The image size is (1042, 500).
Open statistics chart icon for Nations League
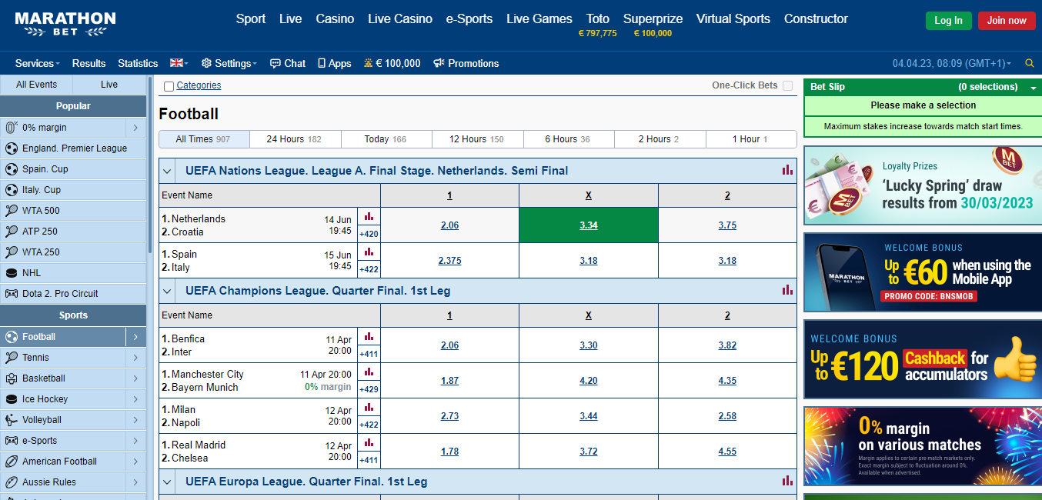pos(787,170)
